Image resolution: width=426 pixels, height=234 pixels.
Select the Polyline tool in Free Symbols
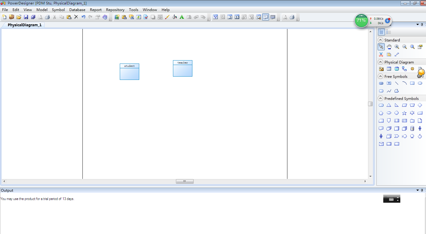tap(389, 91)
